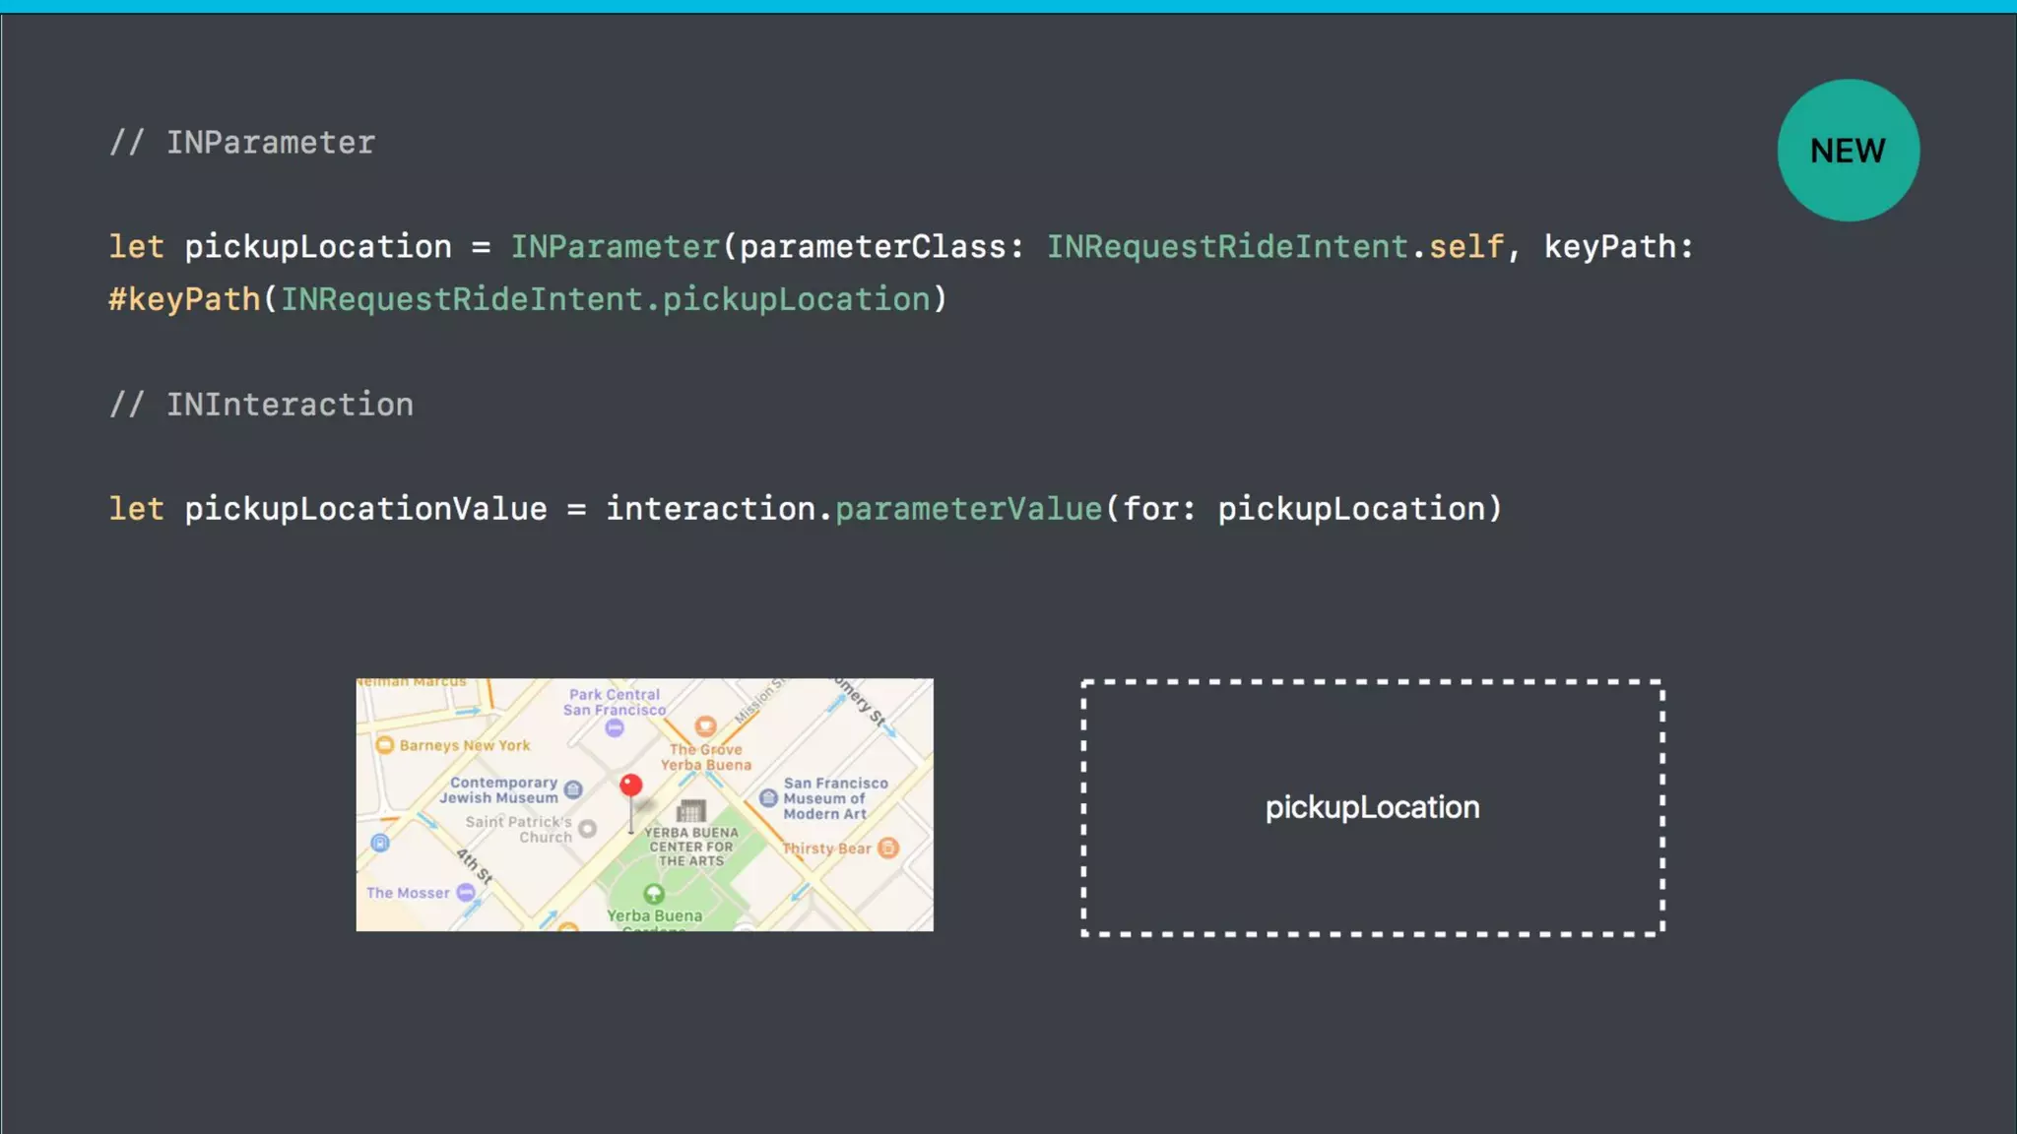
Task: Click the dashed pickupLocation placeholder box
Action: [1372, 807]
